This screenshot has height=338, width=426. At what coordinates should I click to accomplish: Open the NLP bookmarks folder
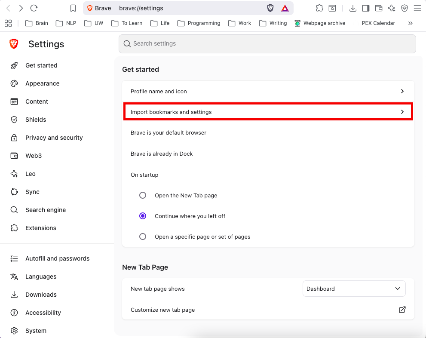[x=66, y=23]
